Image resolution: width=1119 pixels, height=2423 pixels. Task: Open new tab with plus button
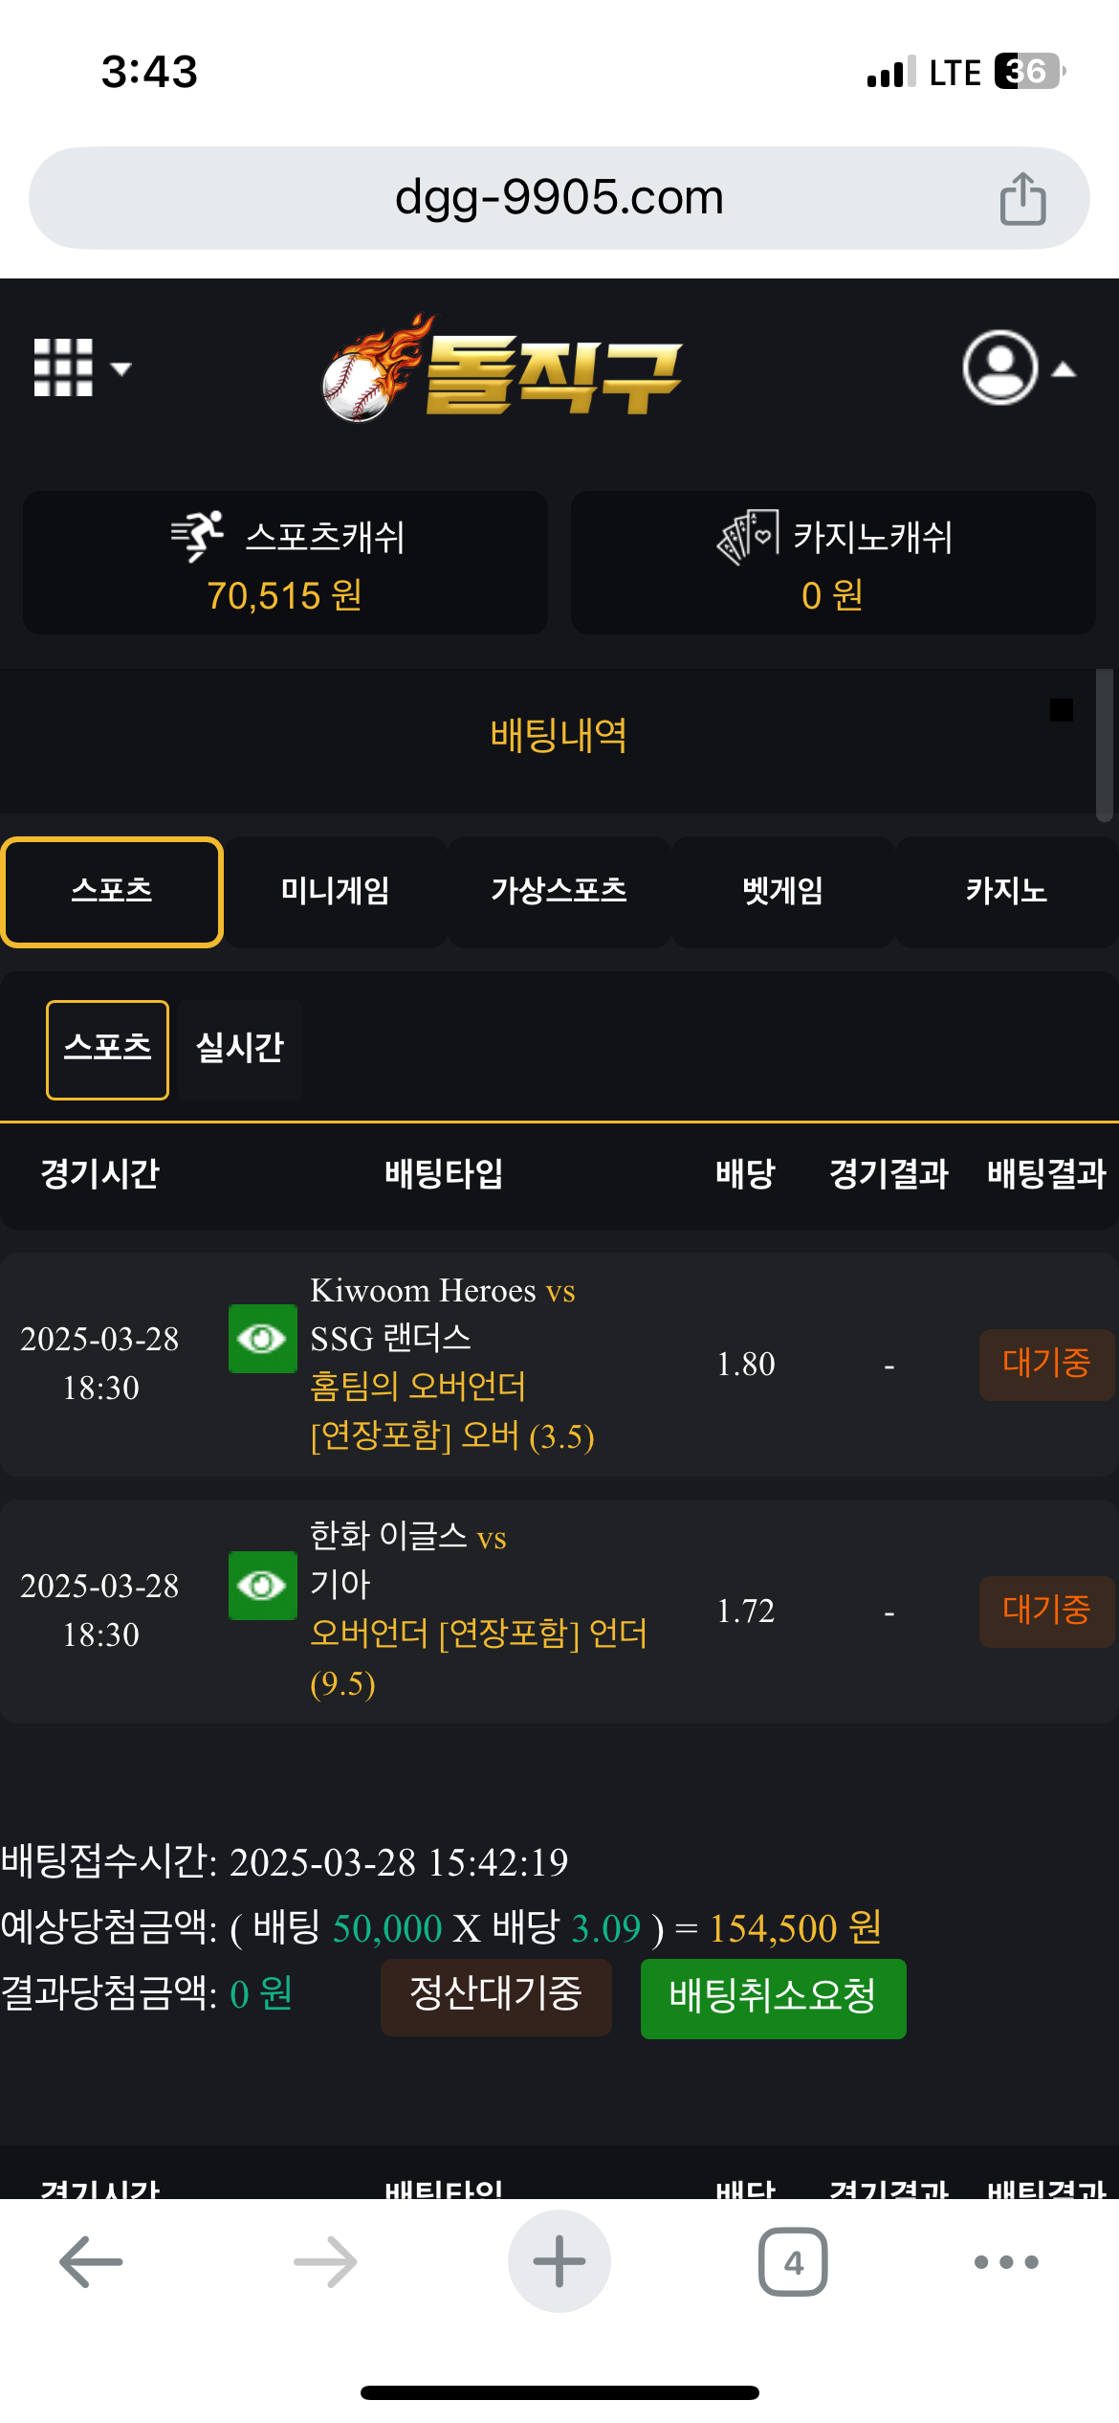click(x=559, y=2262)
